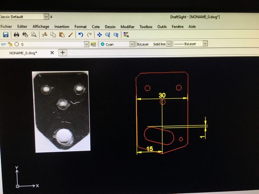This screenshot has height=194, width=259.
Task: Expand the Classic Default workspace dropdown
Action: point(47,17)
